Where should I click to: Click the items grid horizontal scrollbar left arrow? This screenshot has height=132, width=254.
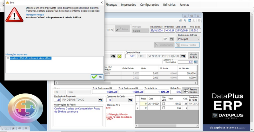coord(56,83)
